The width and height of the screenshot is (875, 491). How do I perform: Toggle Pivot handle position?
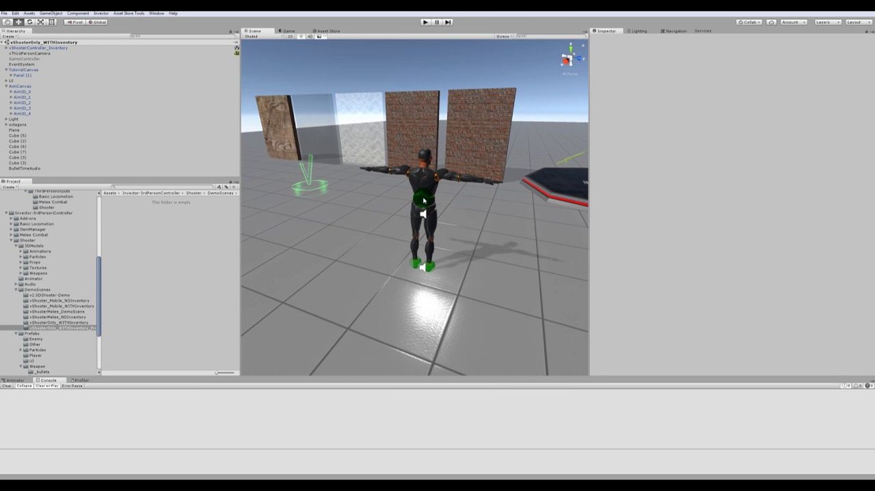point(75,22)
